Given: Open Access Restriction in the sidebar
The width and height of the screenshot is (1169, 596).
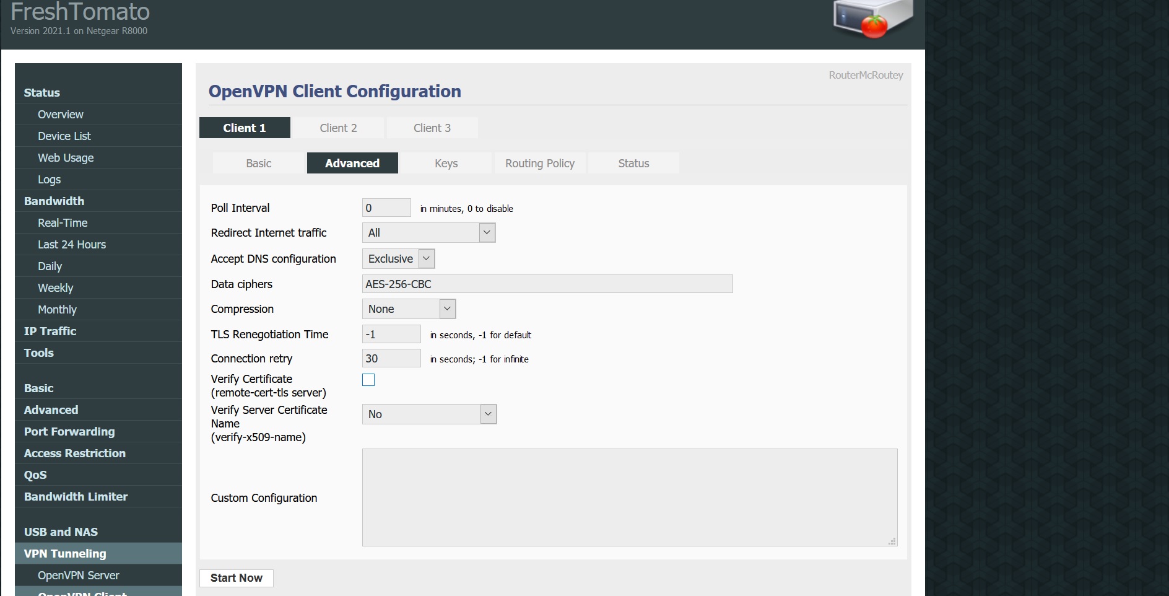Looking at the screenshot, I should 98,454.
